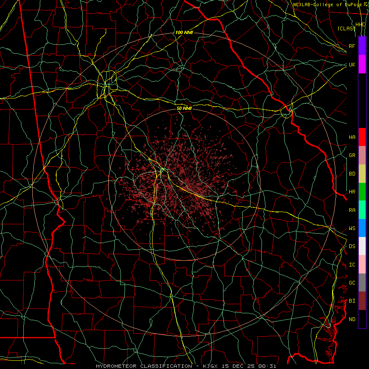This screenshot has width=369, height=369.
Task: Click the 'HHC' product code text
Action: pos(360,25)
